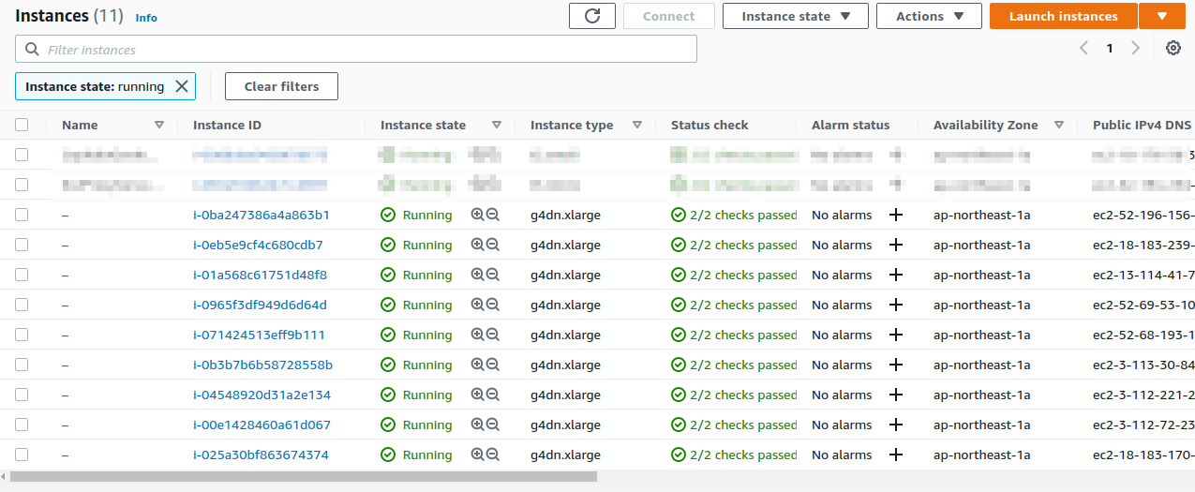Click the Instance state: running filter chip
The height and width of the screenshot is (492, 1195).
(105, 86)
